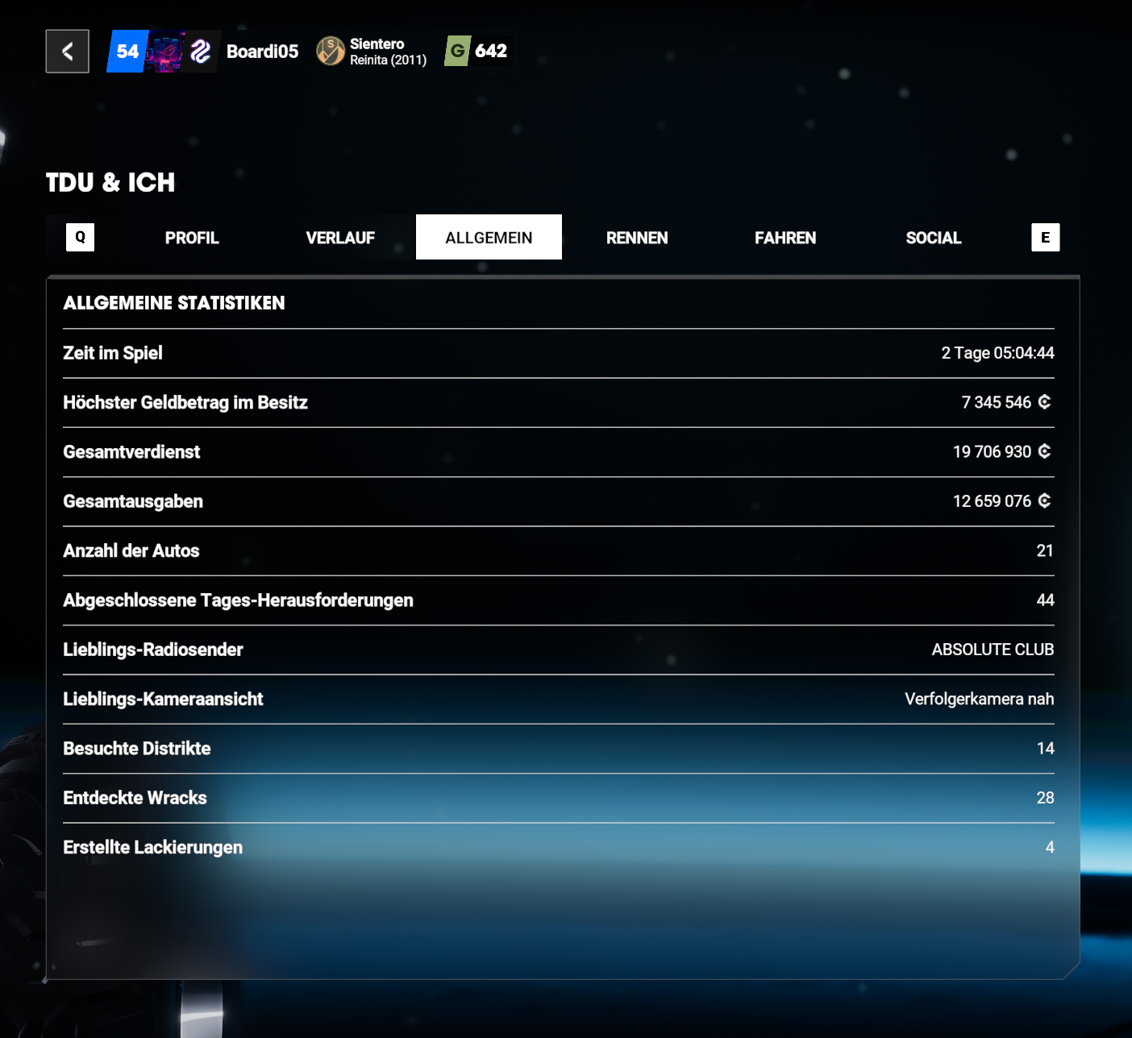Open the player avatar thumbnail
The image size is (1132, 1038).
click(x=165, y=52)
